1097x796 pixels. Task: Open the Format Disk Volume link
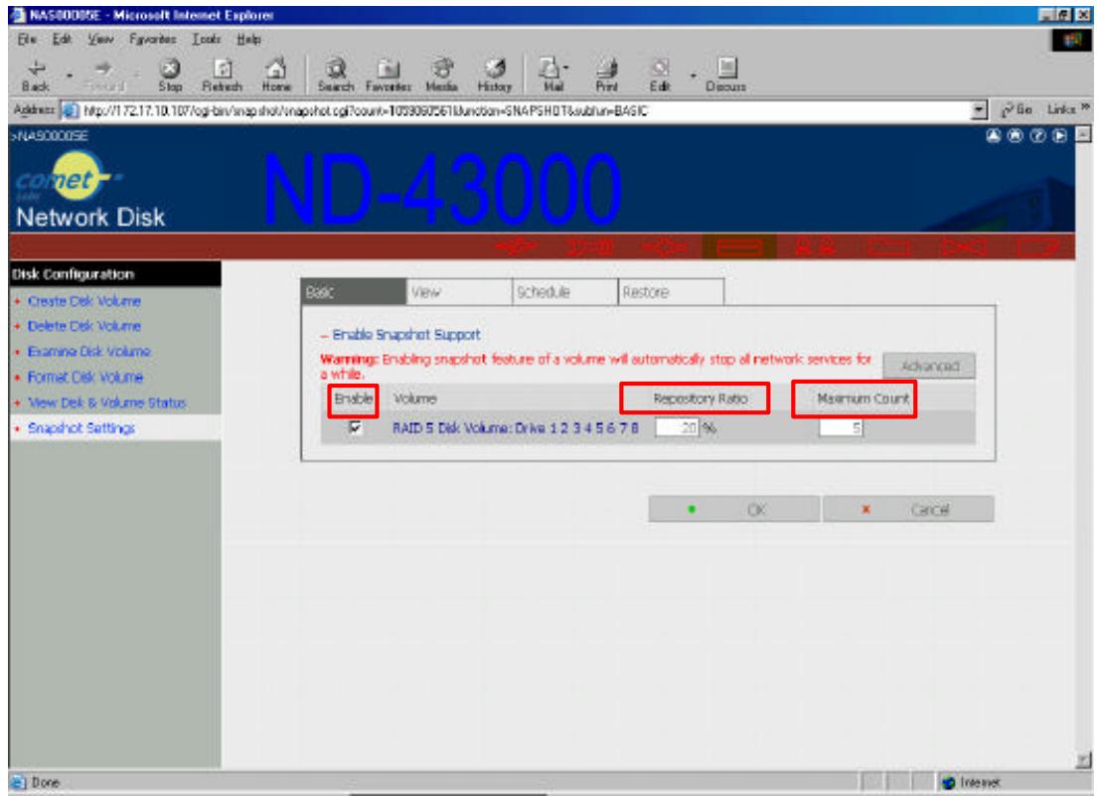[x=85, y=377]
